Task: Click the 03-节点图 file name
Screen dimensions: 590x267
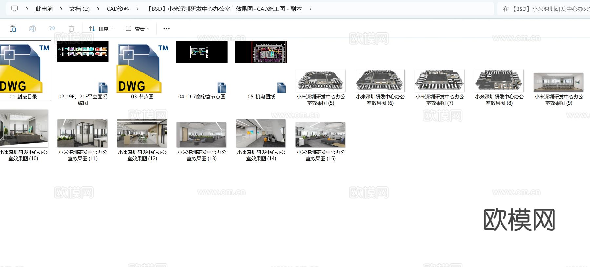Action: 142,97
